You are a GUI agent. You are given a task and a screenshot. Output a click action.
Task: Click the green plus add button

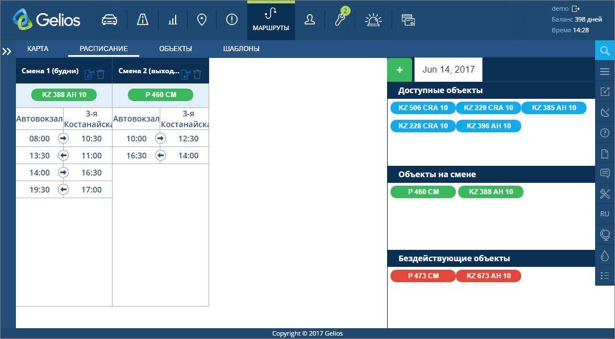(400, 70)
